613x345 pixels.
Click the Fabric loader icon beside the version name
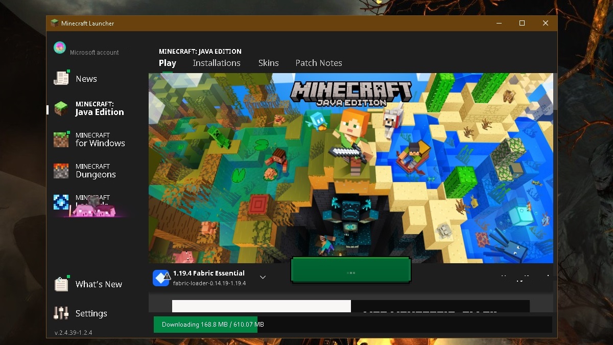click(161, 278)
